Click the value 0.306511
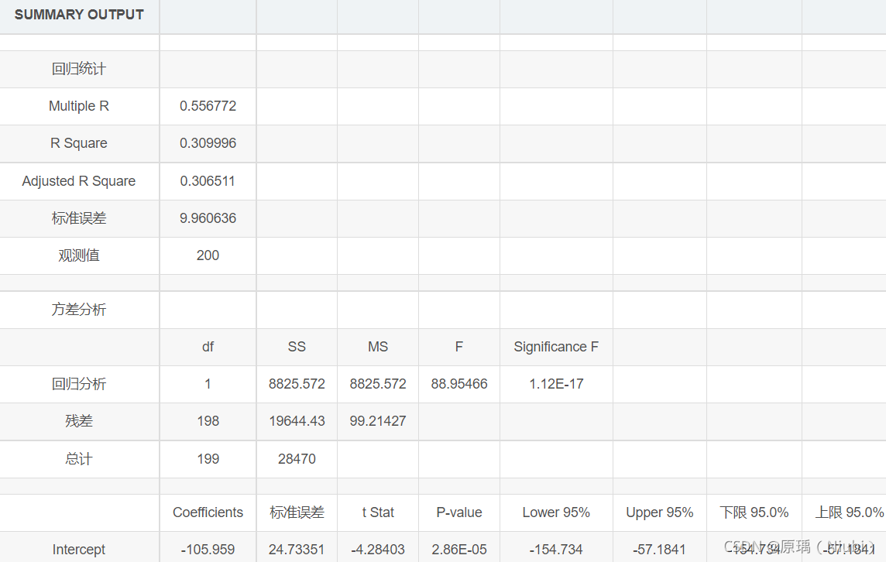 (208, 181)
